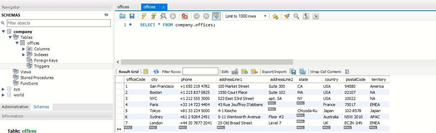The image size is (436, 133).
Task: Toggle continue-on-error execution icon
Action: [x=185, y=16]
